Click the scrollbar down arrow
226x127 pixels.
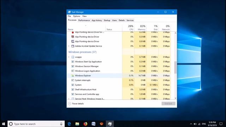(x=176, y=98)
